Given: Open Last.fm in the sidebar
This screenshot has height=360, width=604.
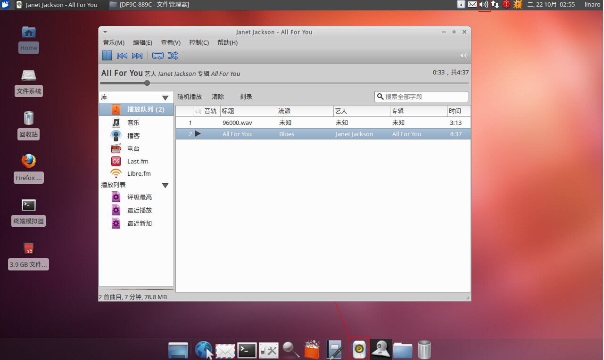Looking at the screenshot, I should [137, 161].
